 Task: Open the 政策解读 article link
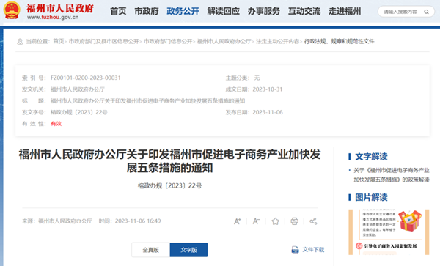(391, 175)
